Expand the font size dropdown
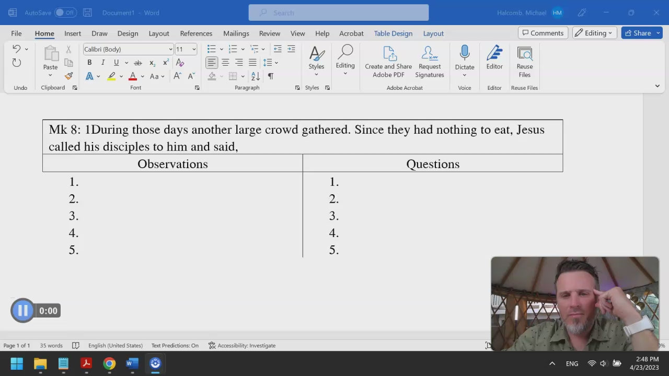Viewport: 669px width, 376px height. point(194,49)
